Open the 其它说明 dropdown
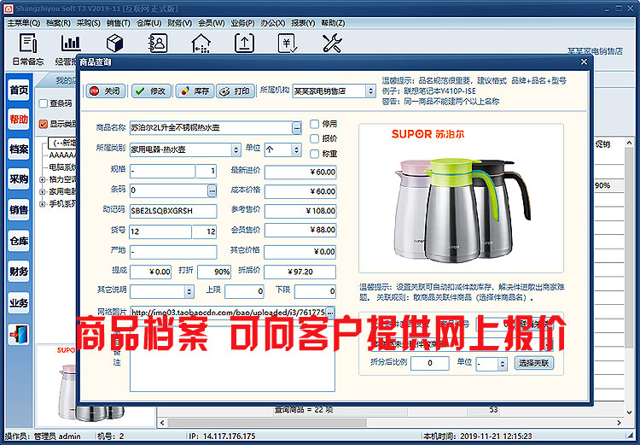 [x=189, y=291]
